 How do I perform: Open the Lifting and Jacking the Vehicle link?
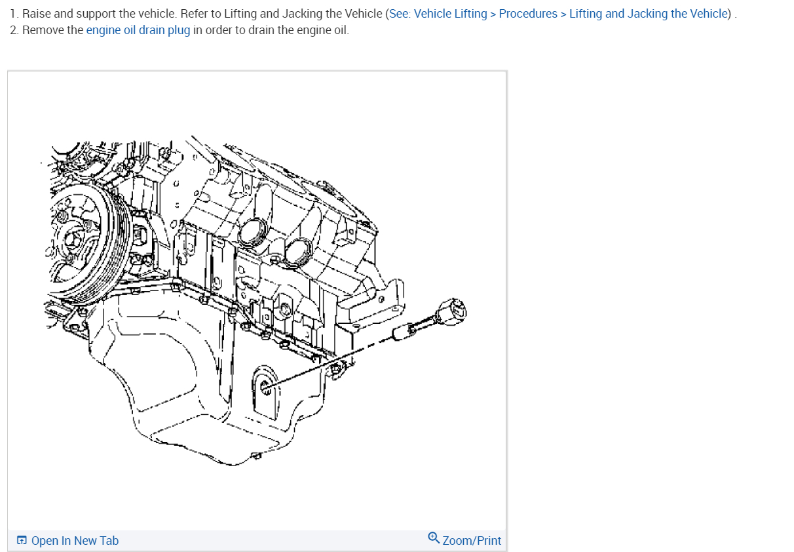pyautogui.click(x=649, y=14)
